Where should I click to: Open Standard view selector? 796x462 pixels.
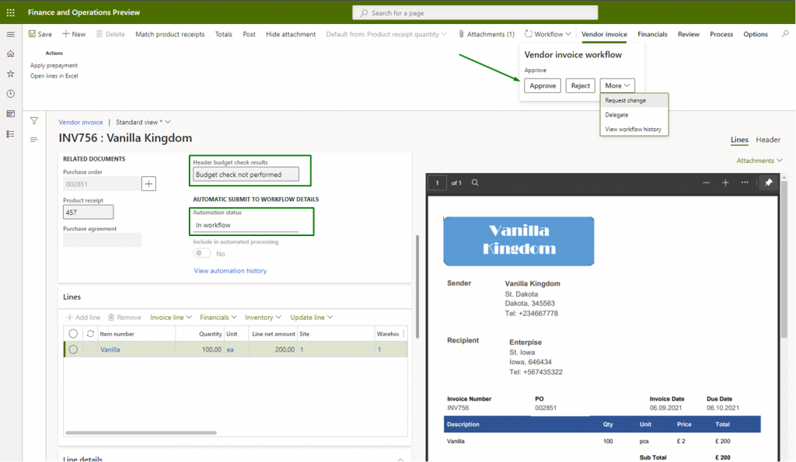tap(143, 122)
